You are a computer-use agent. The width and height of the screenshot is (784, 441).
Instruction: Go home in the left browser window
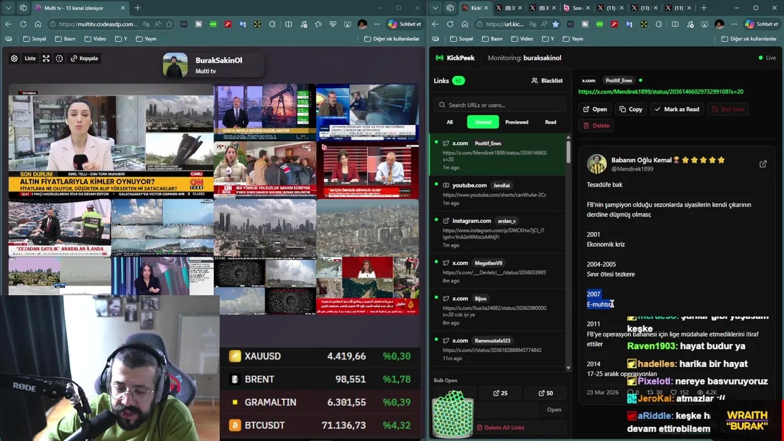(37, 24)
